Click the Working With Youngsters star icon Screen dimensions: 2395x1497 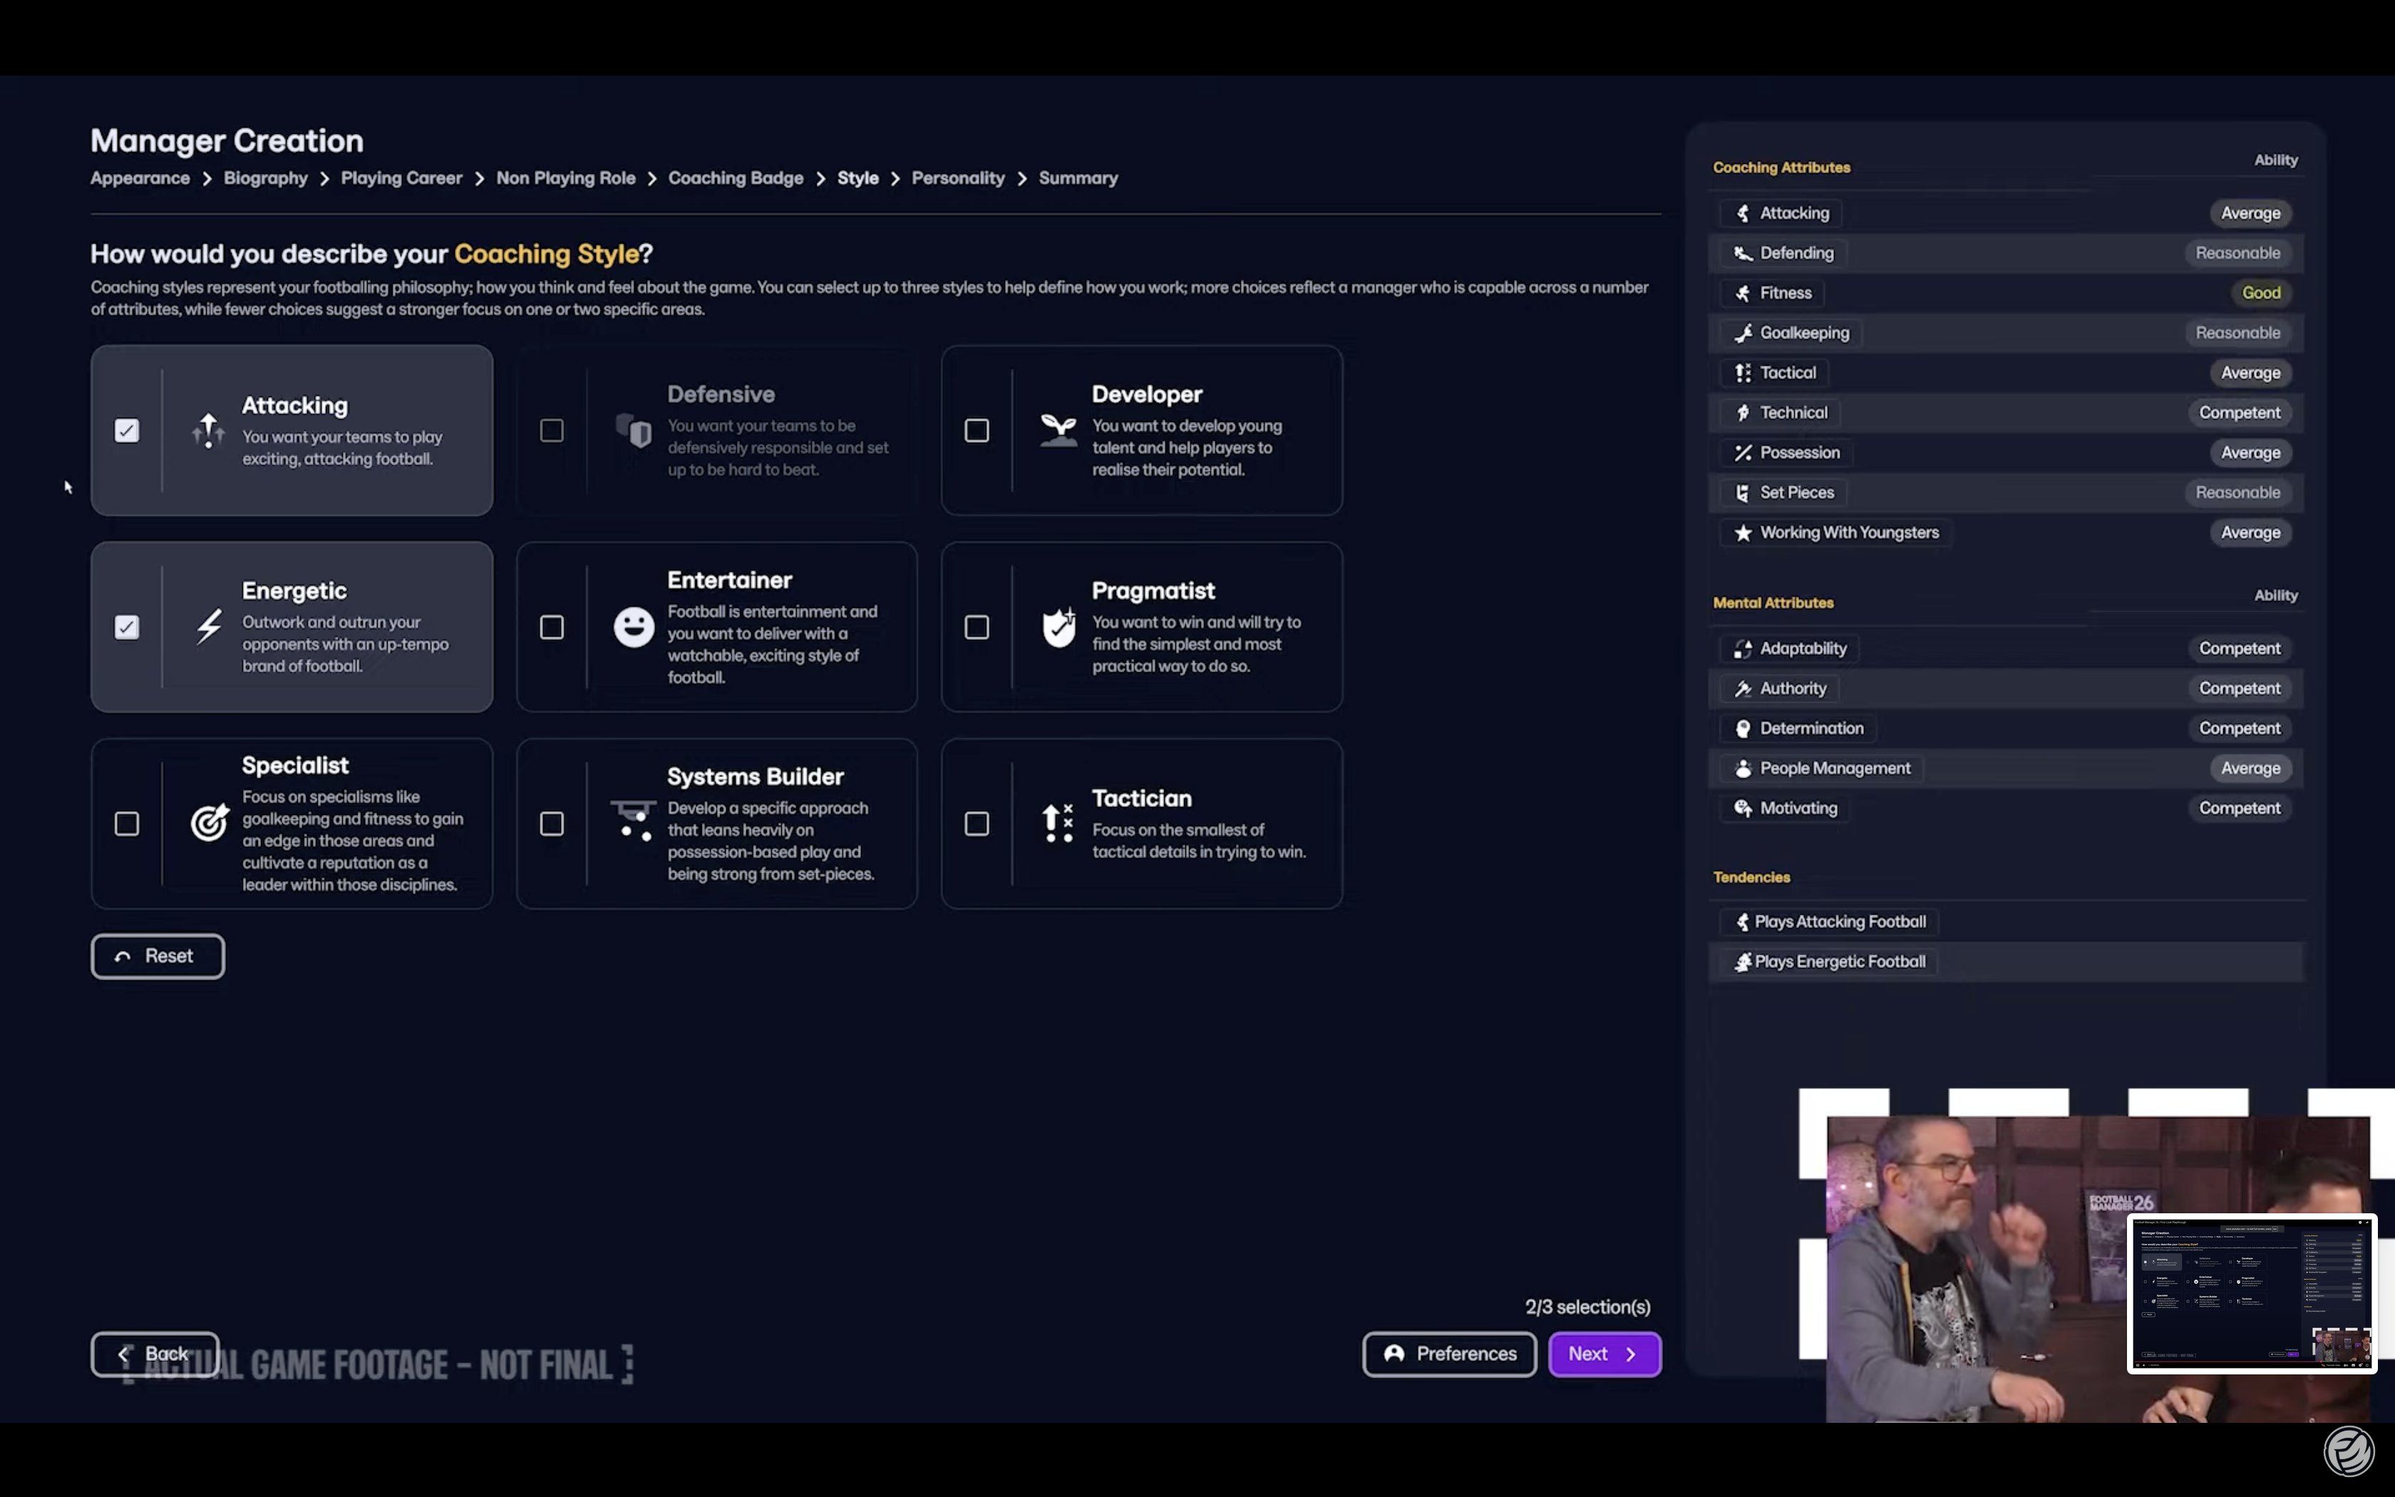click(x=1743, y=533)
